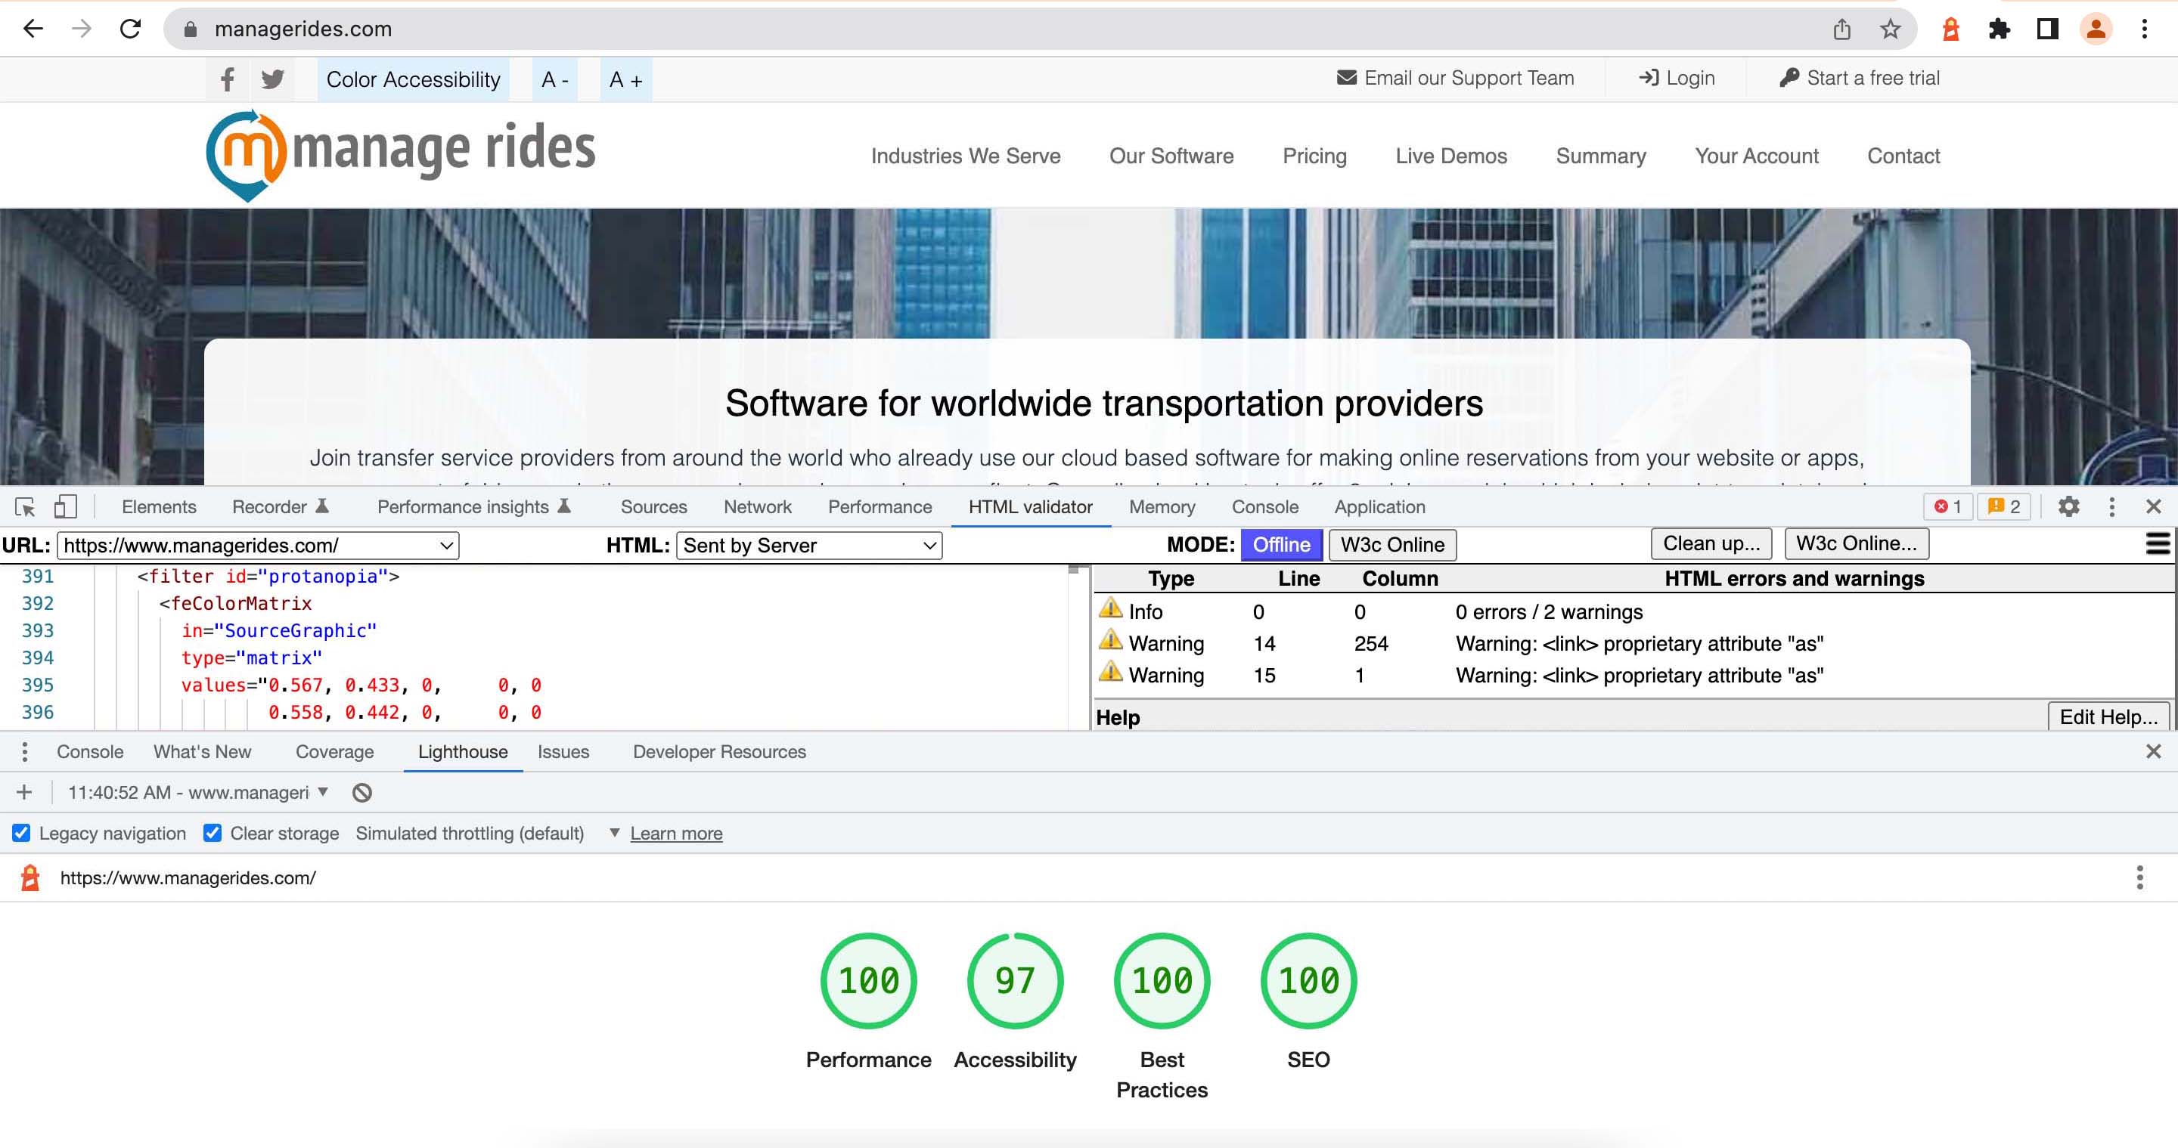Toggle the device toolbar icon
Image resolution: width=2178 pixels, height=1148 pixels.
[66, 506]
